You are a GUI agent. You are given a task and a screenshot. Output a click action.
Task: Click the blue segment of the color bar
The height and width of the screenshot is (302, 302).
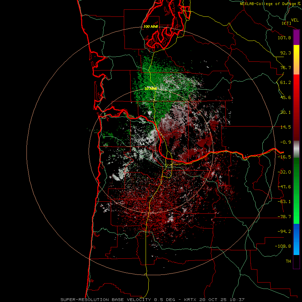coord(296,239)
